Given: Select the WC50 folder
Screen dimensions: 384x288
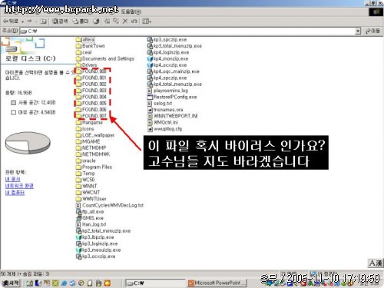Looking at the screenshot, I should (85, 180).
